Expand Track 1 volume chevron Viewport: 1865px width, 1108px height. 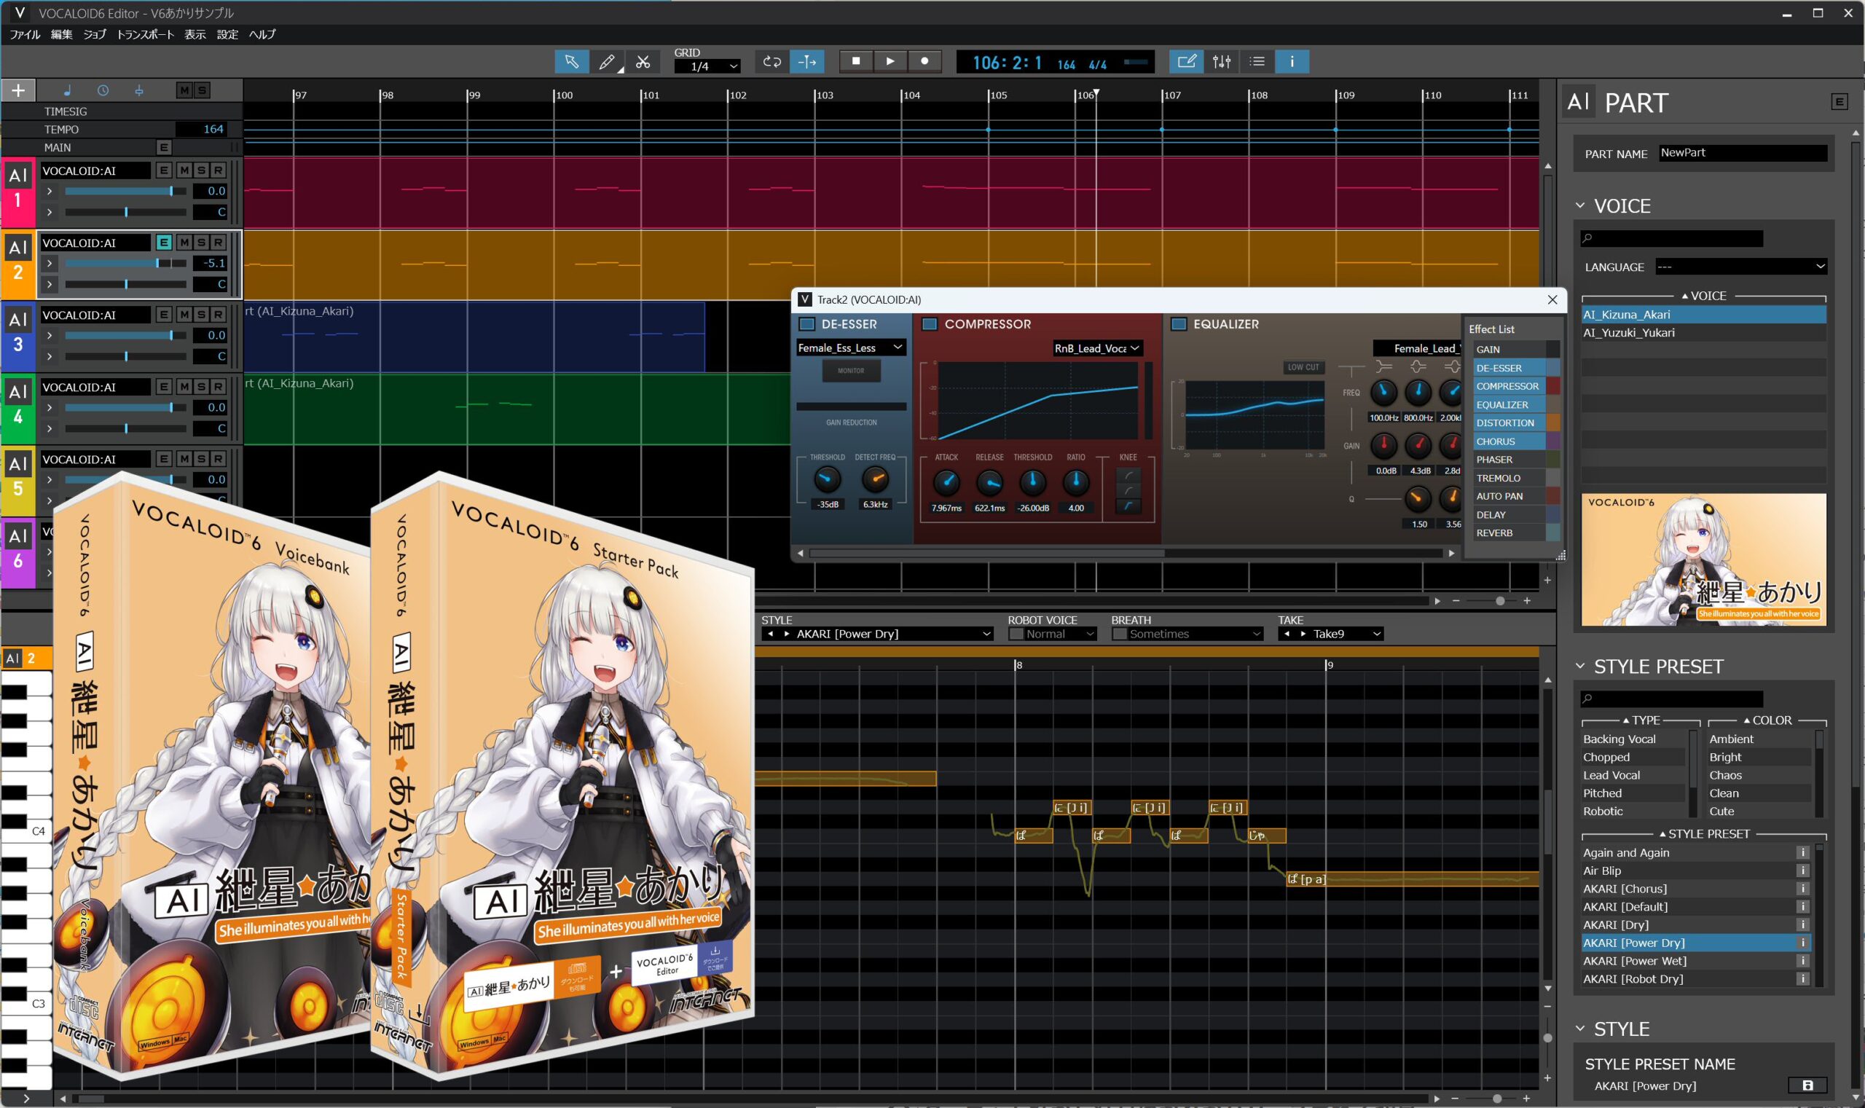coord(50,191)
